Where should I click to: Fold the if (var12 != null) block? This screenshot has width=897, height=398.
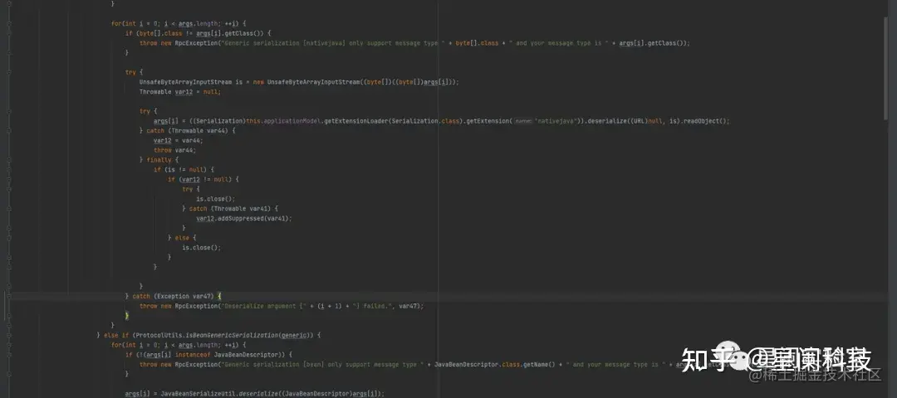[8, 179]
